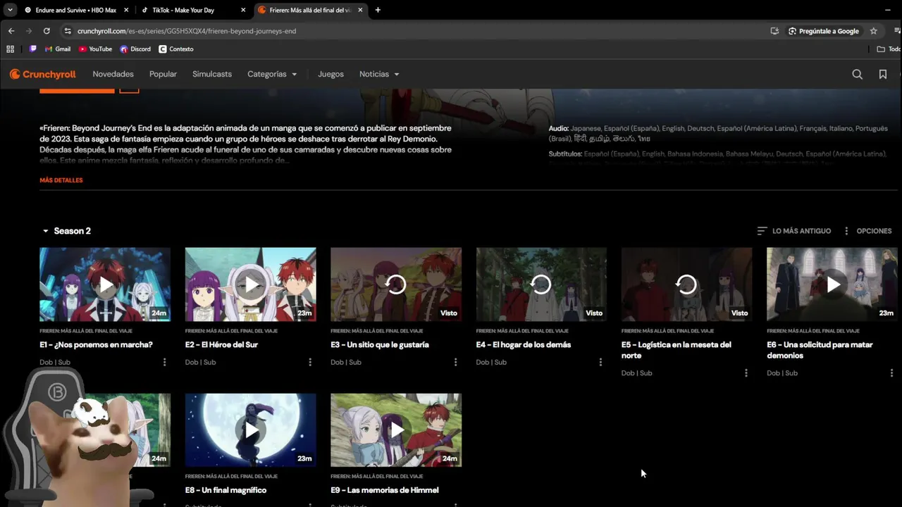The height and width of the screenshot is (507, 902).
Task: Close the TikTok tab
Action: click(243, 10)
